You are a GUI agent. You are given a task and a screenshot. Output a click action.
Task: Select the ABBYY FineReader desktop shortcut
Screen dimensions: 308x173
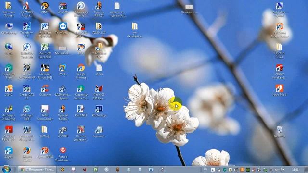279,72
